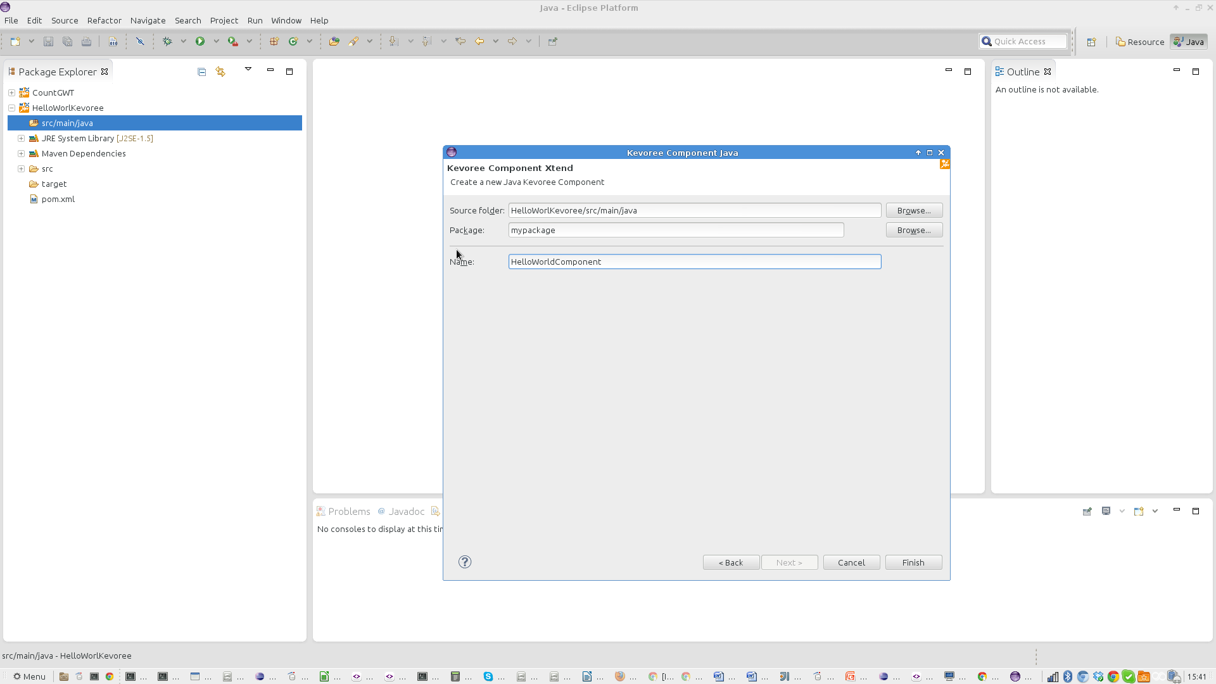
Task: Open the Refactor menu
Action: 104,20
